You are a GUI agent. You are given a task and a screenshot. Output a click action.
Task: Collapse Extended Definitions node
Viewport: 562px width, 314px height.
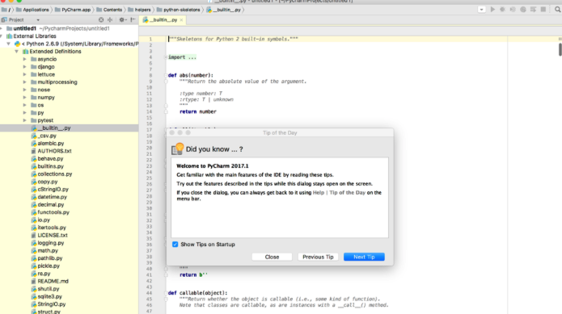(16, 52)
